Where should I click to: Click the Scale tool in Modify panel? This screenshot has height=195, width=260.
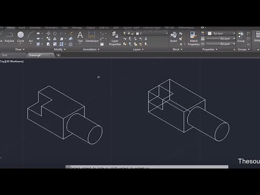tap(55, 44)
